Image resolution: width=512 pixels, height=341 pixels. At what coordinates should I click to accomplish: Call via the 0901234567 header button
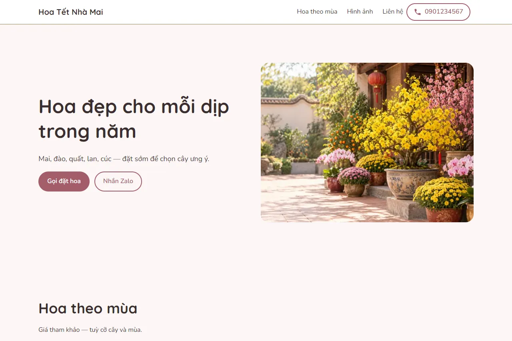(438, 12)
